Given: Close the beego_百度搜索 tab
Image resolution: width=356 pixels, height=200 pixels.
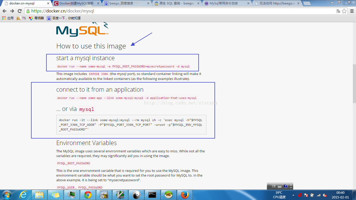Looking at the screenshot, I should tap(148, 3).
